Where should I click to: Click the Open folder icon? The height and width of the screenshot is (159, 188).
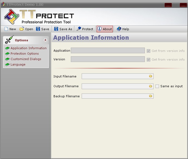22,29
